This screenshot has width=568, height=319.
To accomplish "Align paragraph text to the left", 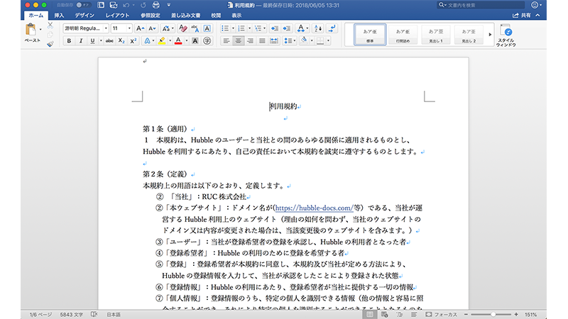I will click(x=226, y=41).
